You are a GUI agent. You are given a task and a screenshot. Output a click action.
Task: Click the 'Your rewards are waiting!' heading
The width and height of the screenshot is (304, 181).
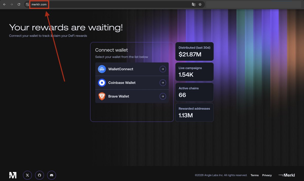[66, 28]
